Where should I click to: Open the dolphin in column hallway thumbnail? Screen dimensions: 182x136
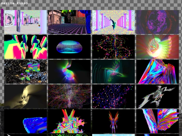[x=114, y=22]
